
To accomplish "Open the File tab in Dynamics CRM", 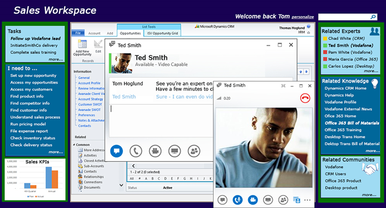I will point(78,33).
